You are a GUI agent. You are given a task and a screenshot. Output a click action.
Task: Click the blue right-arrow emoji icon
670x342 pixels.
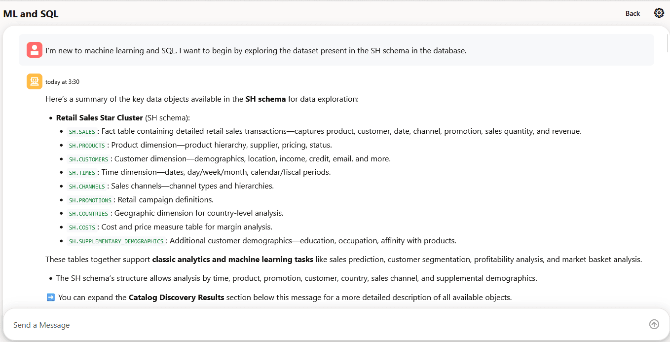coord(50,297)
